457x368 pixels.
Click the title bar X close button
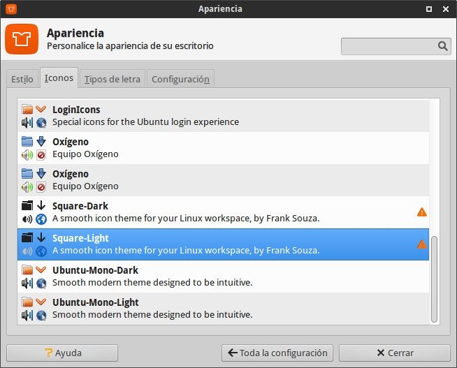(x=446, y=9)
